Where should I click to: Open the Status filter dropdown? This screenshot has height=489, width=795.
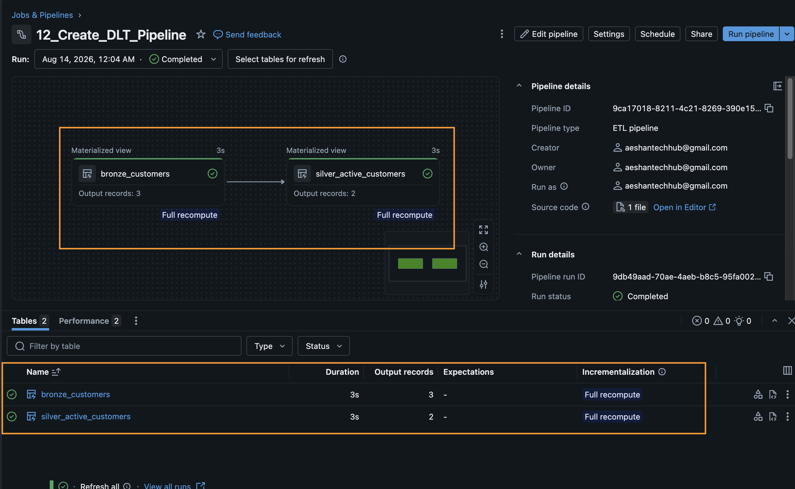pos(323,346)
